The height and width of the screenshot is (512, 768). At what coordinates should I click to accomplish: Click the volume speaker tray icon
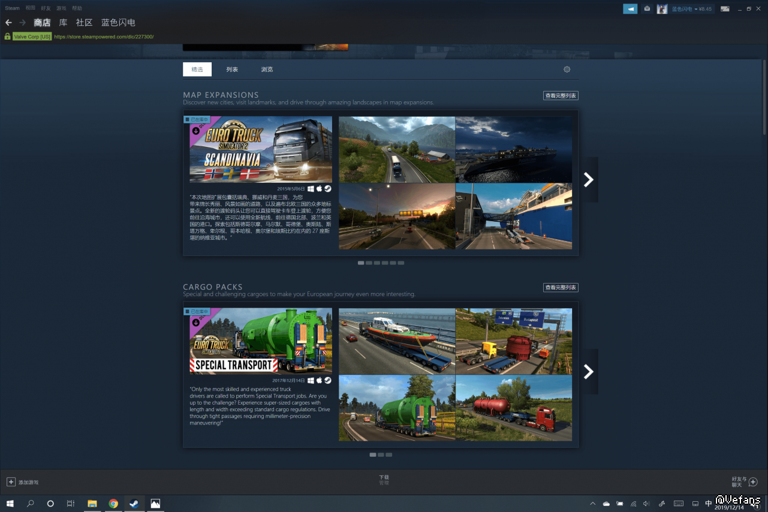coord(646,504)
